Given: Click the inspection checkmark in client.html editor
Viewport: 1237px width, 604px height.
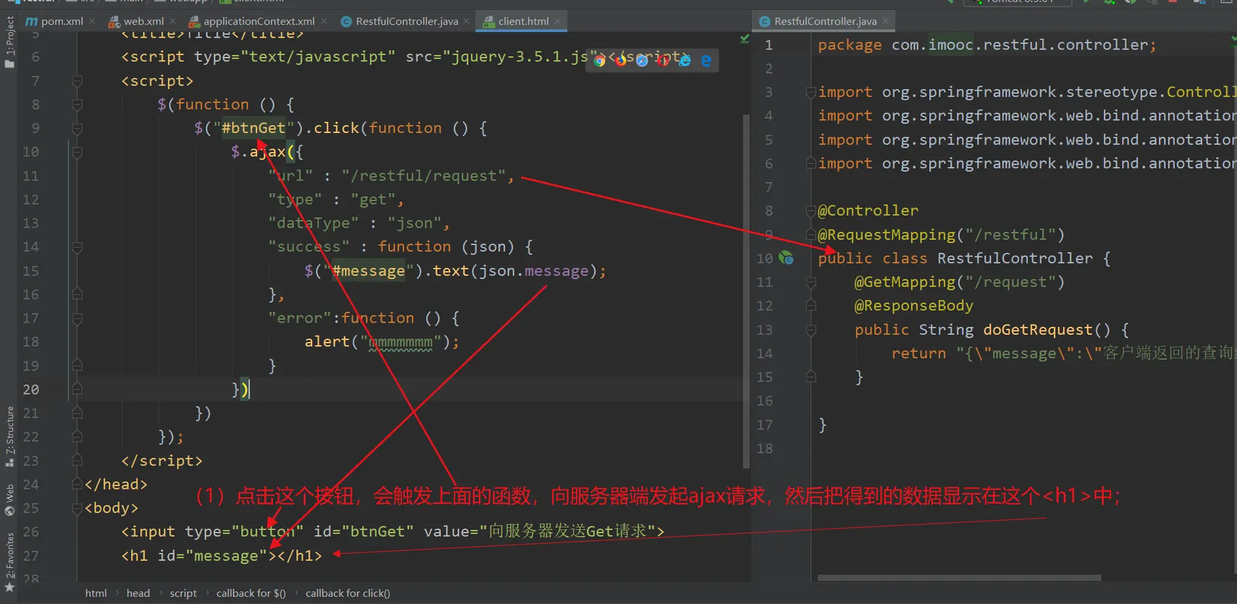Looking at the screenshot, I should [x=744, y=39].
